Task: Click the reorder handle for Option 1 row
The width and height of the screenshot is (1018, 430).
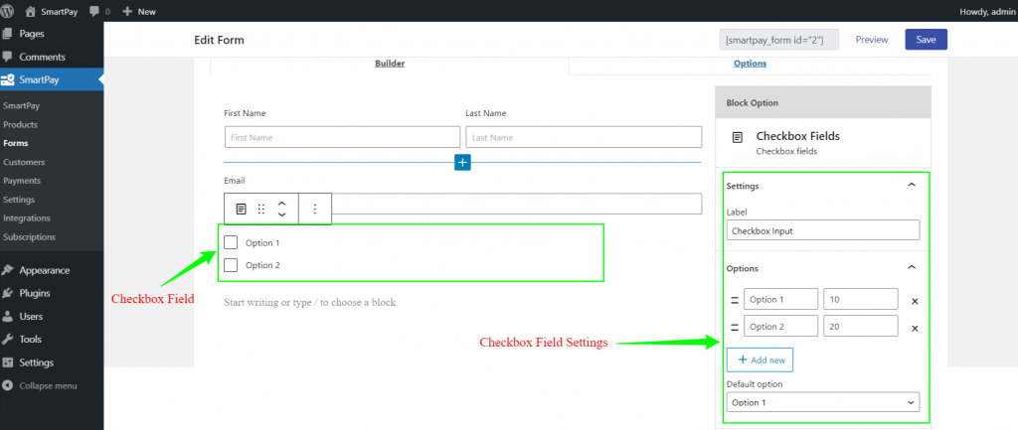Action: click(735, 300)
